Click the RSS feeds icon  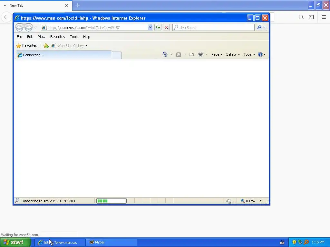tap(179, 55)
